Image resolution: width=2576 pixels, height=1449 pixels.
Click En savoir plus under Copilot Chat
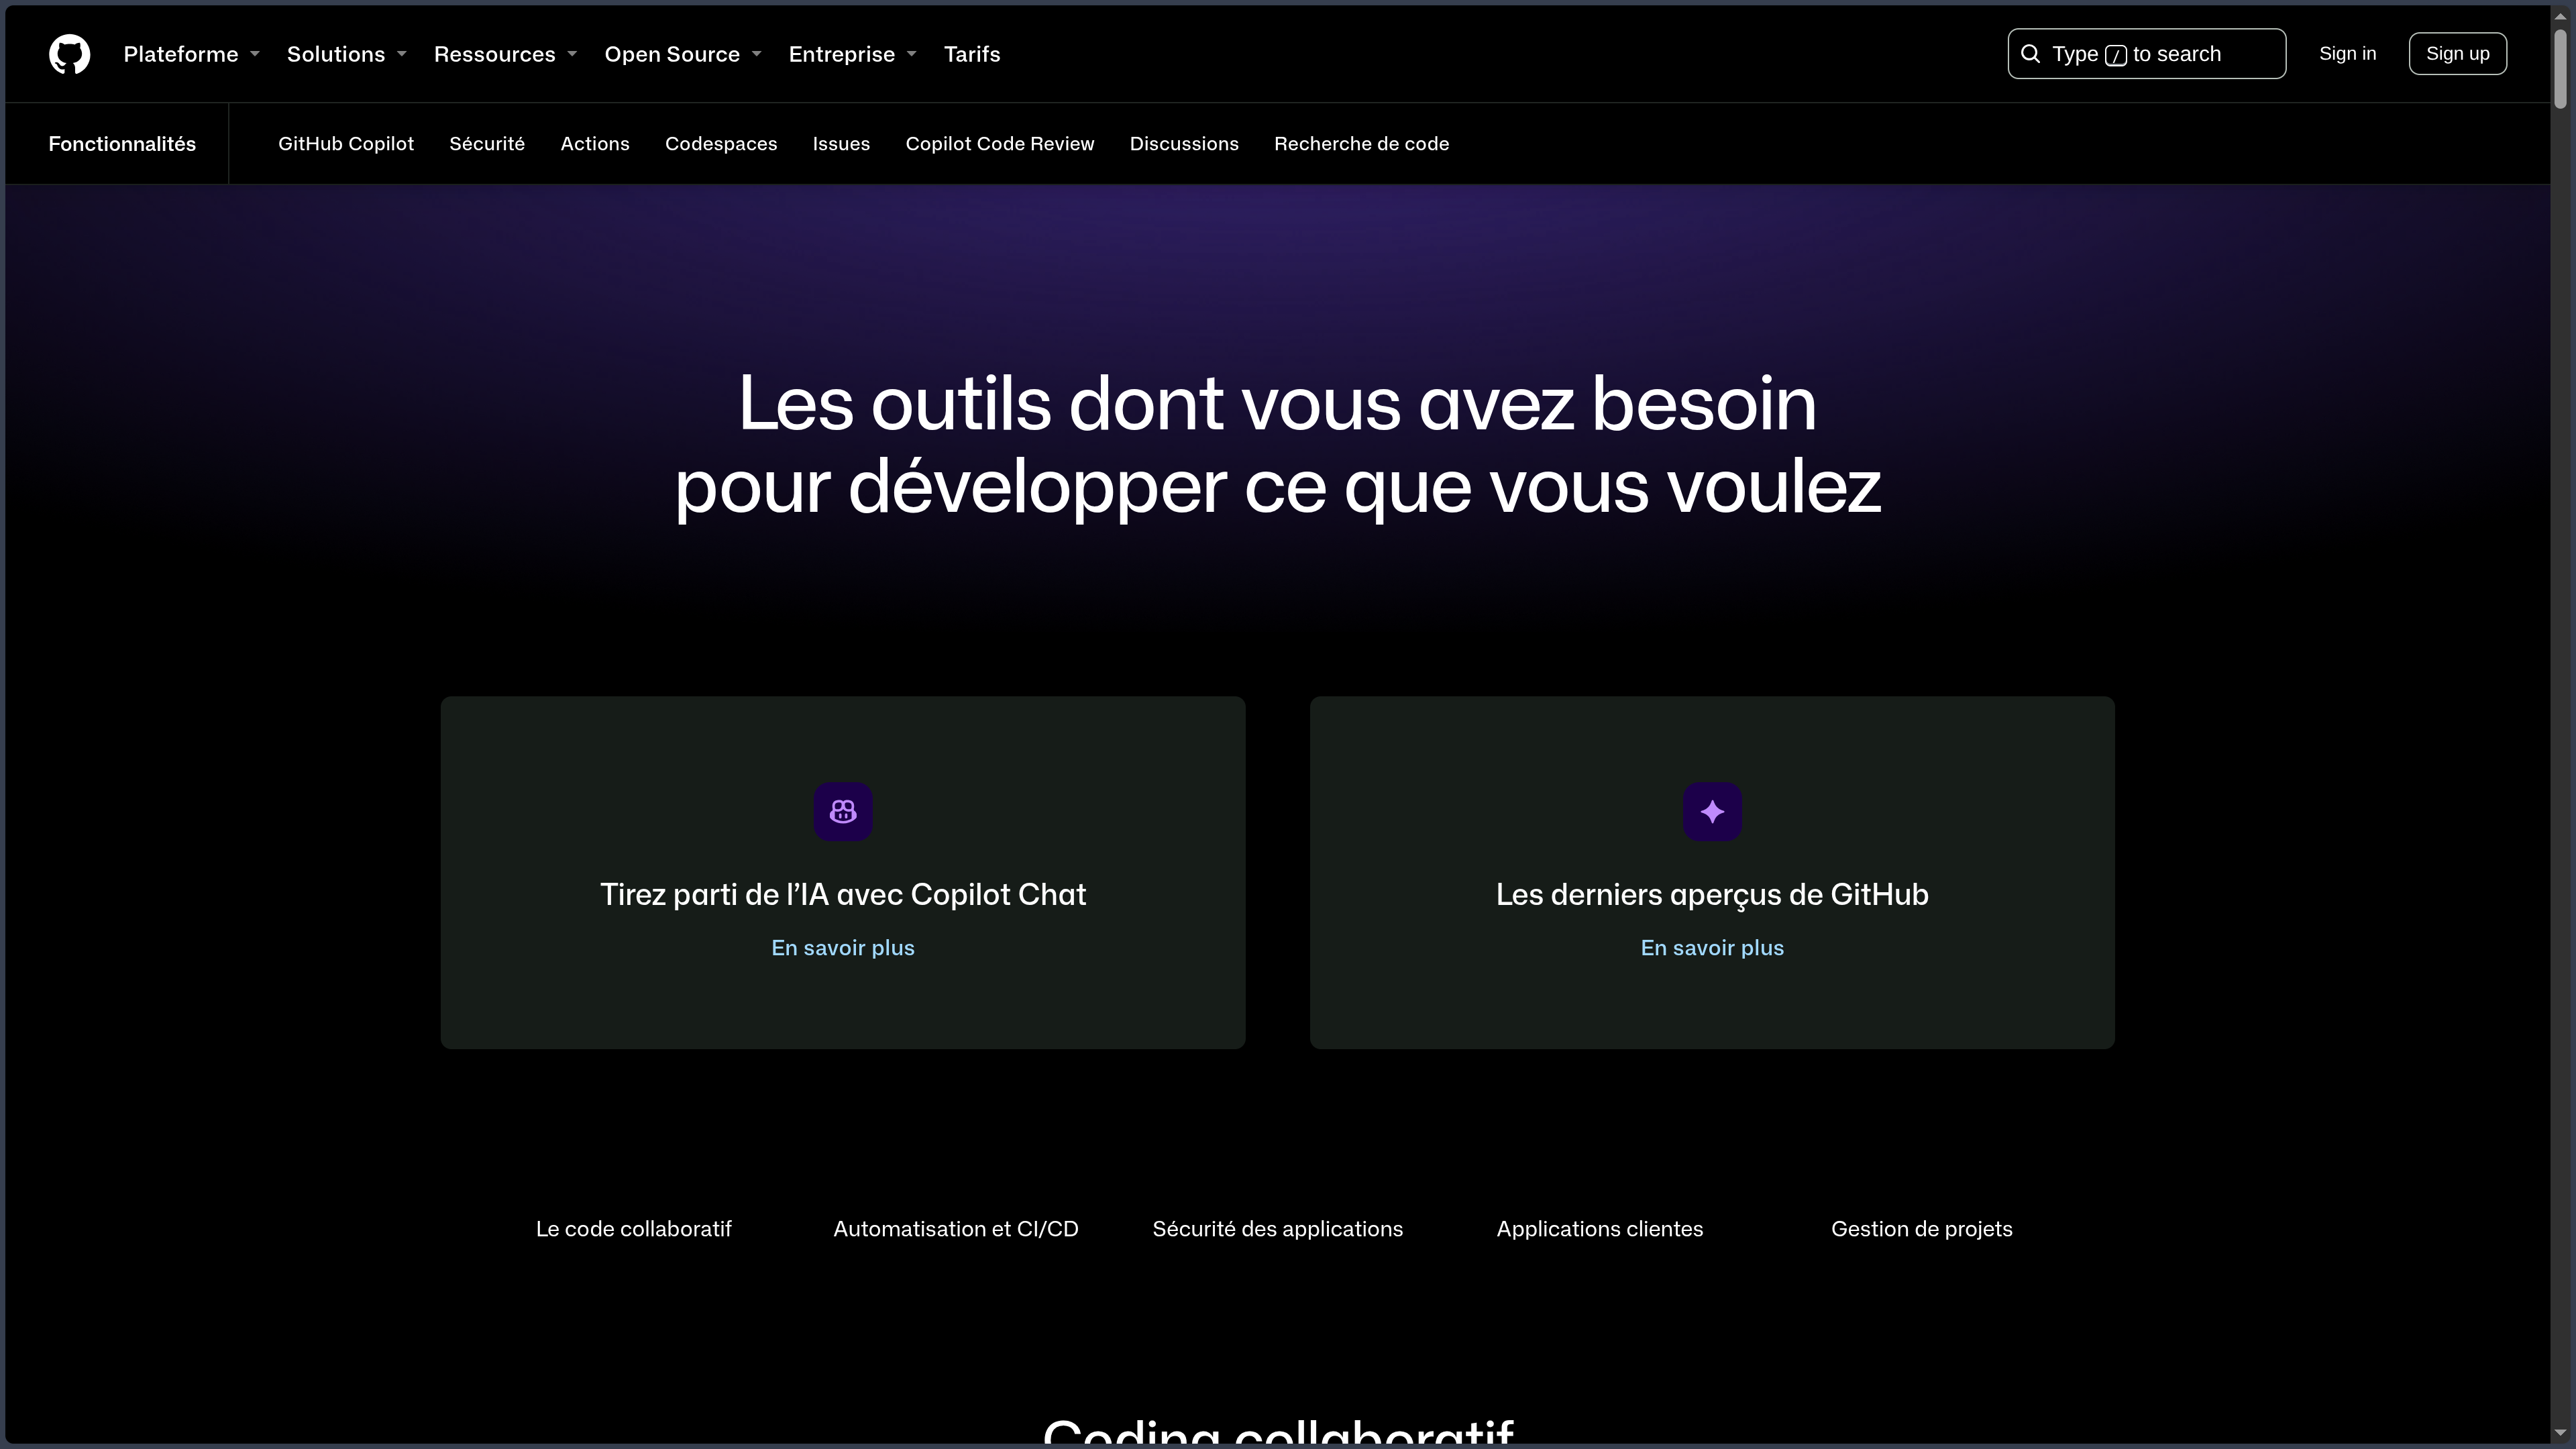(843, 948)
